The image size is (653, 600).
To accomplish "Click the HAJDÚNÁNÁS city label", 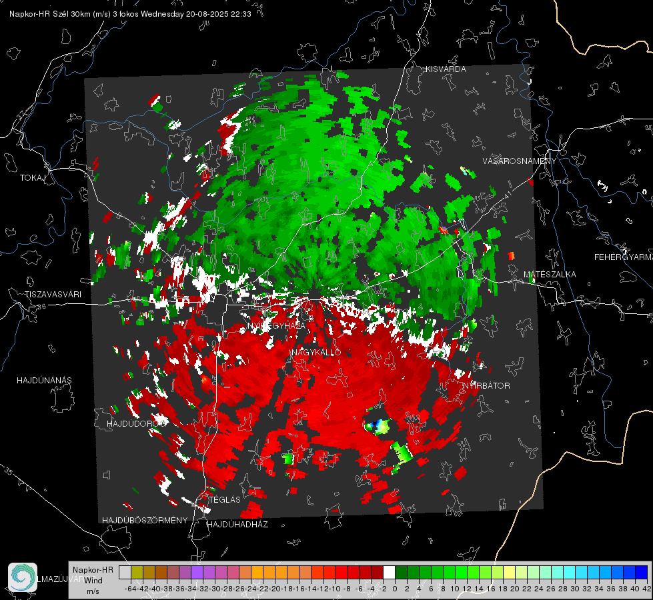I will click(44, 381).
